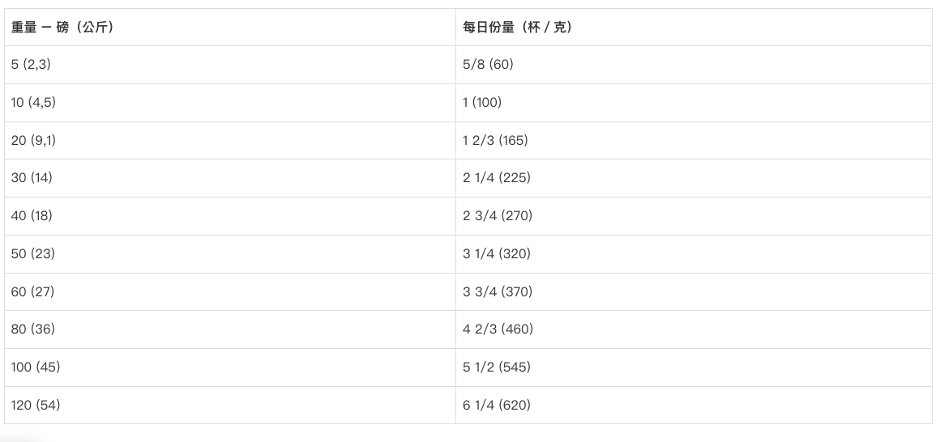Screen dimensions: 940x442
Task: Click the 1 (100) daily portion cell
Action: (x=482, y=103)
